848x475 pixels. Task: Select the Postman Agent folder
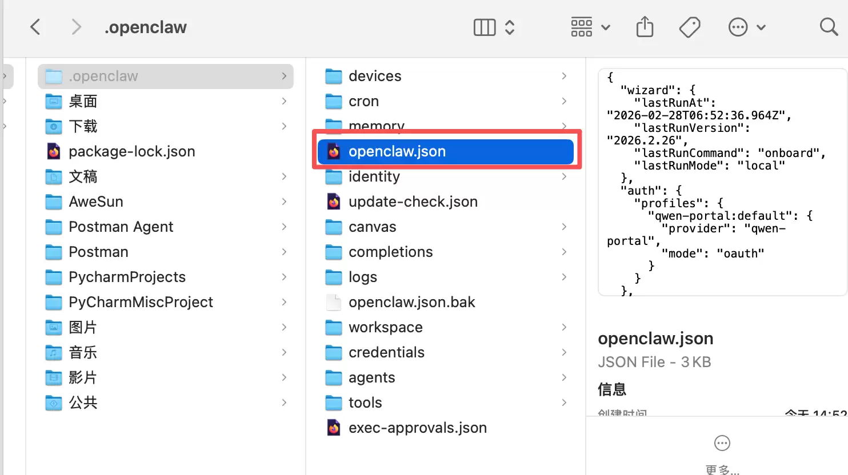coord(121,227)
